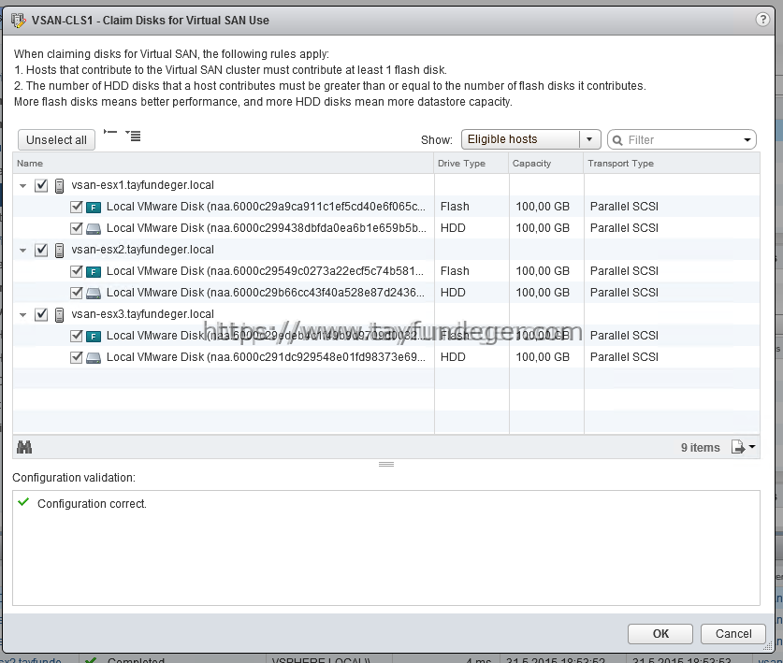Click HDD icon for naa.6000c291dc929548
The height and width of the screenshot is (663, 783).
point(94,357)
